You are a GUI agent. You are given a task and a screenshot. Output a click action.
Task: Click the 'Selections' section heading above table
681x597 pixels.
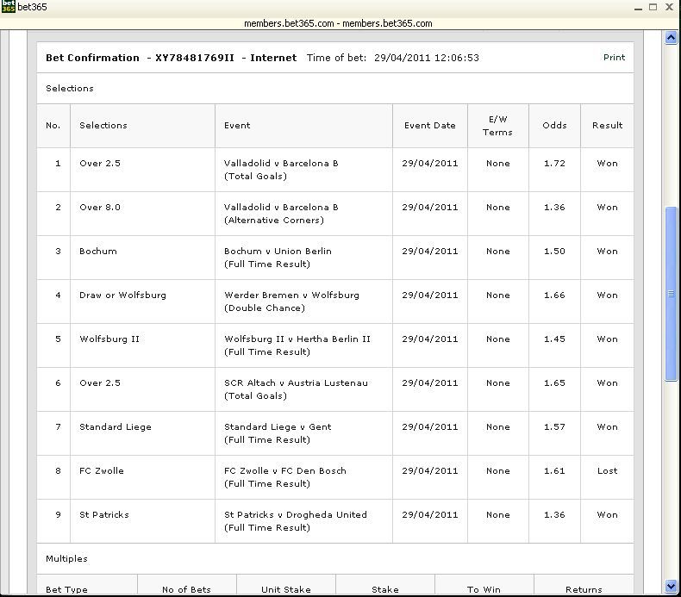70,88
